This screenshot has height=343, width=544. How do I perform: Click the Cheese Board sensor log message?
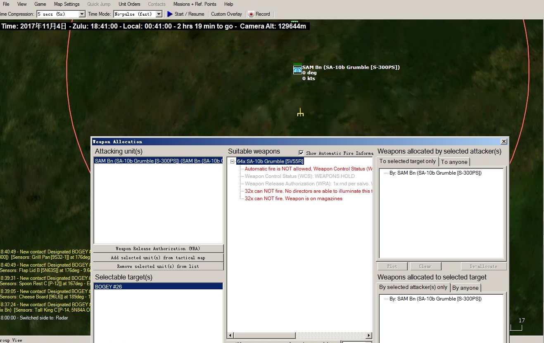point(45,294)
